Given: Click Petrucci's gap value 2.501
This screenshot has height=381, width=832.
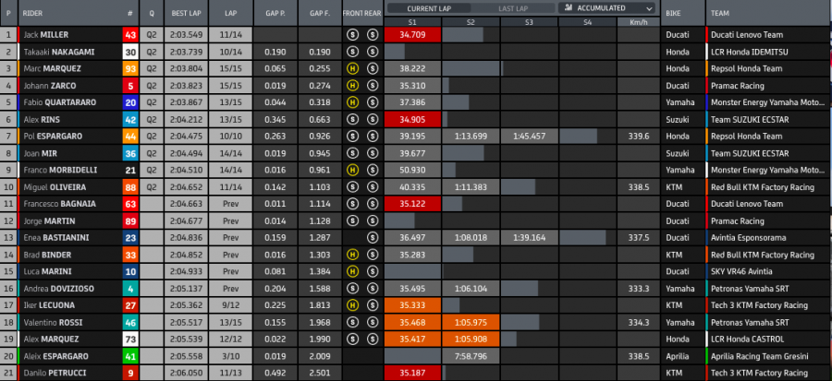Looking at the screenshot, I should [320, 374].
